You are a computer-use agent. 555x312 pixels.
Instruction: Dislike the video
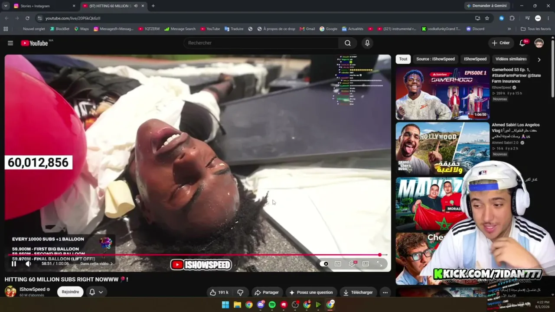(240, 292)
